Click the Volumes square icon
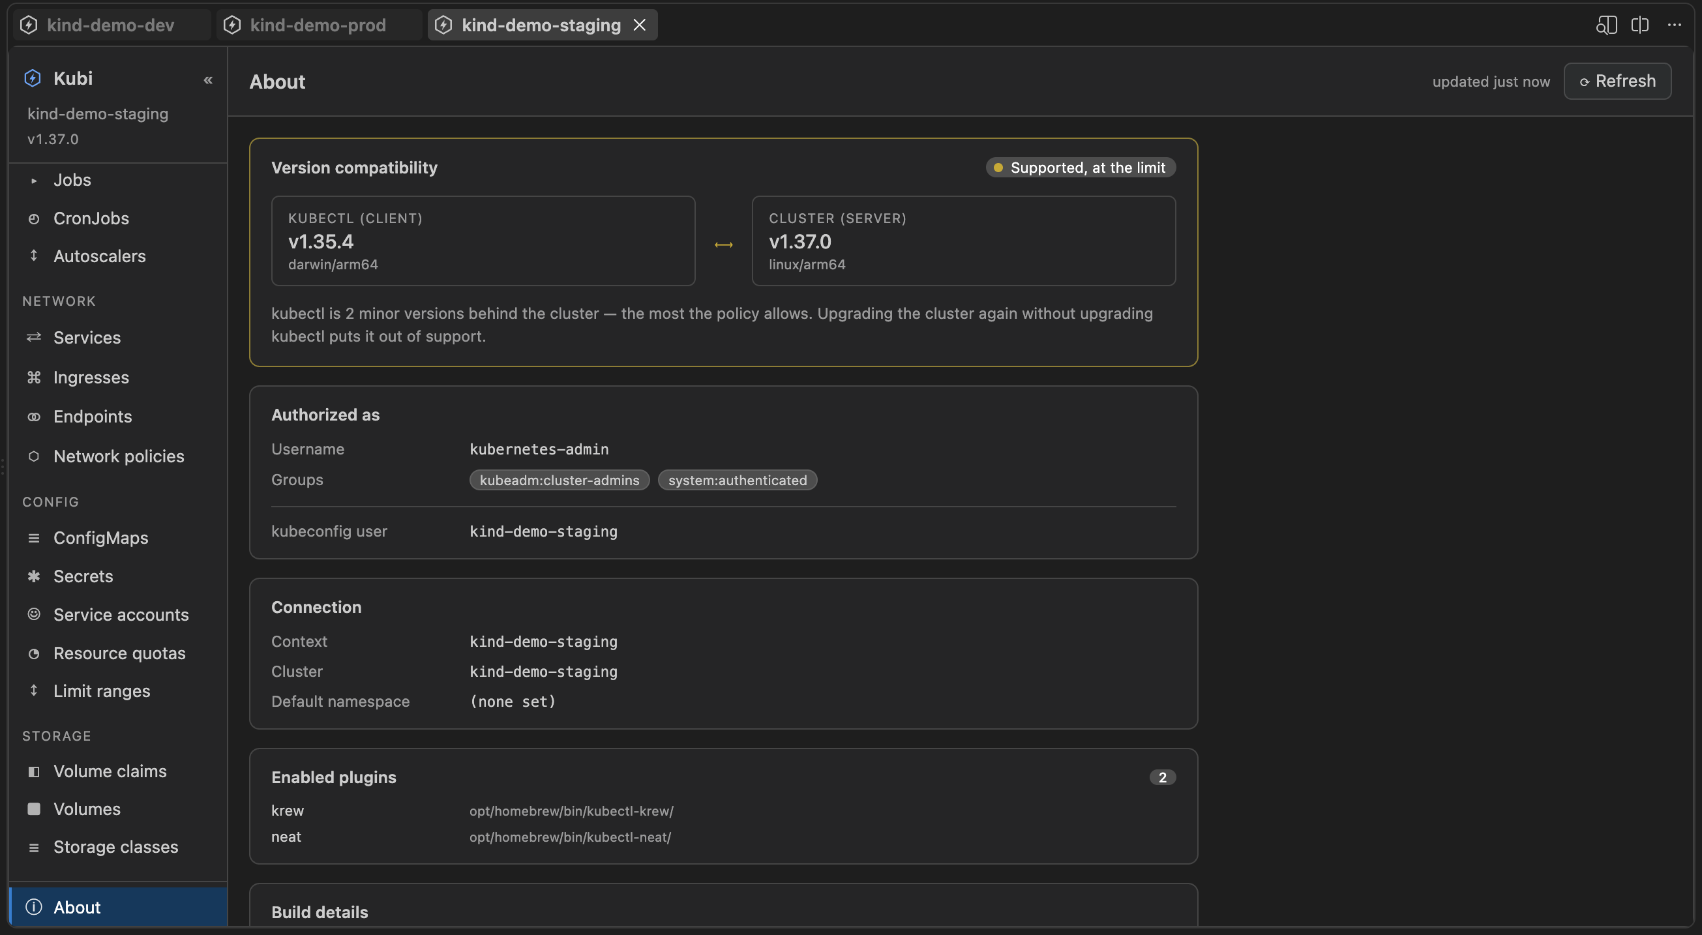 pos(34,809)
